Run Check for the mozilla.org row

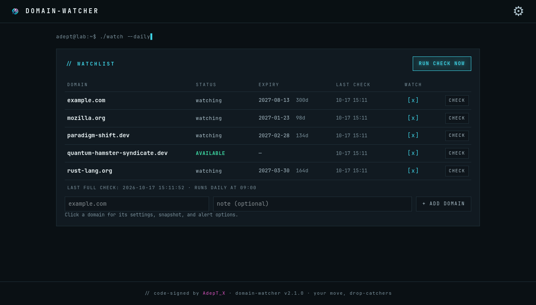click(x=457, y=118)
